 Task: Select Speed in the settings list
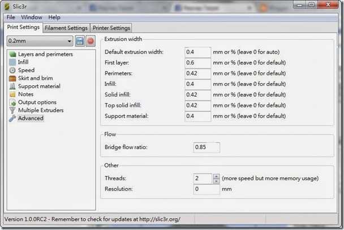coord(26,70)
